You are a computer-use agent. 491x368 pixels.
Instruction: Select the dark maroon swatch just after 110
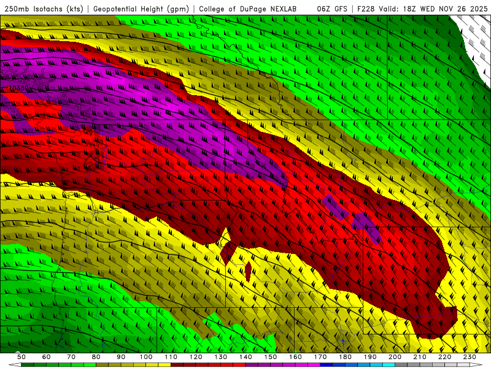click(x=177, y=364)
